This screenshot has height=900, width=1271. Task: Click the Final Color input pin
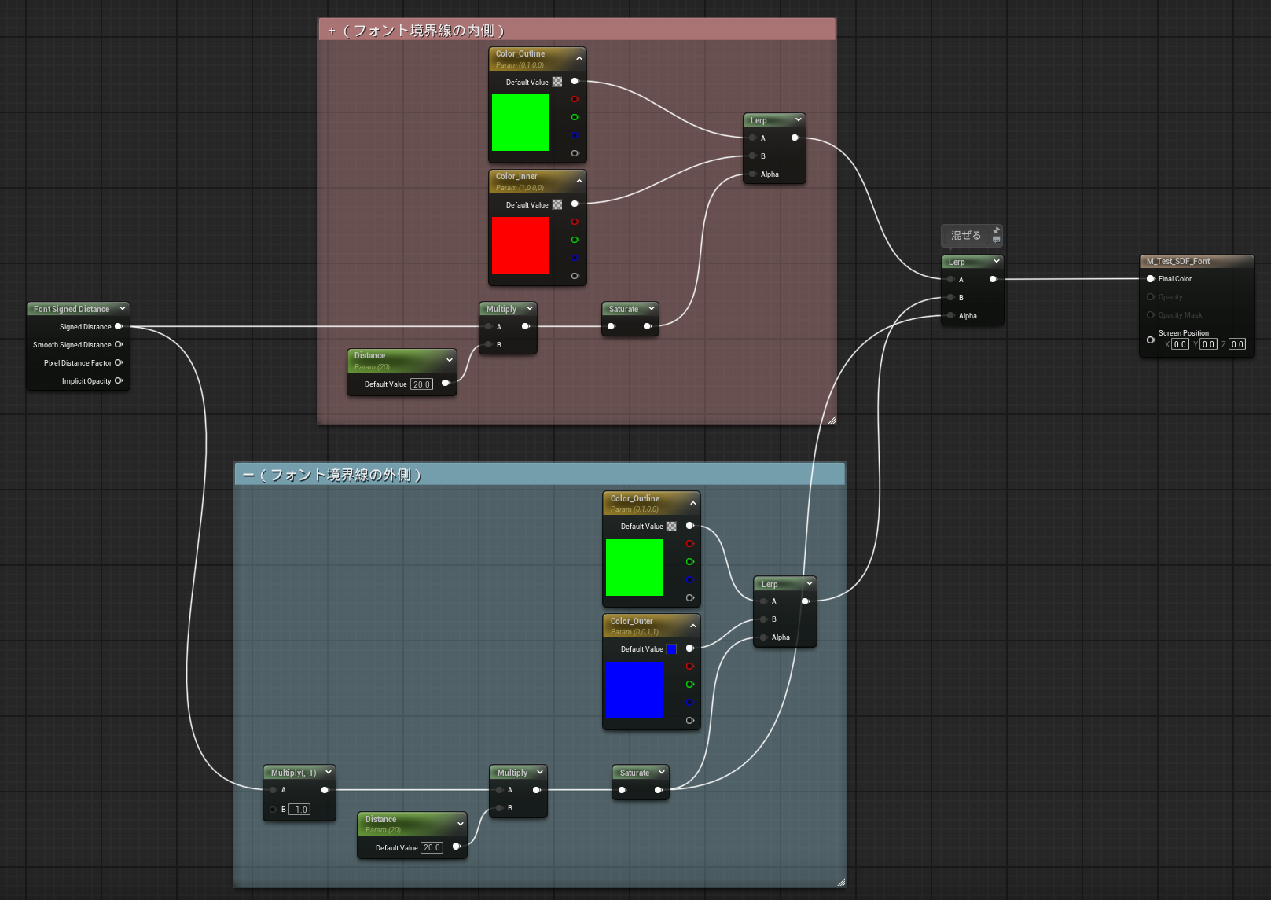click(x=1151, y=279)
